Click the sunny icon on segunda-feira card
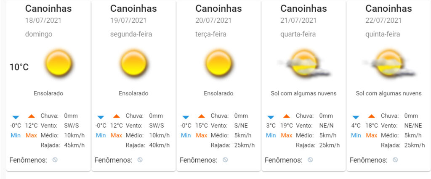The image size is (431, 179). point(133,63)
